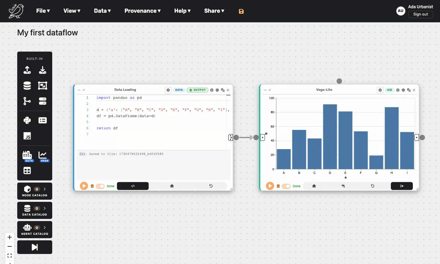The width and height of the screenshot is (440, 264).
Task: Open the Provenance menu
Action: pyautogui.click(x=143, y=11)
